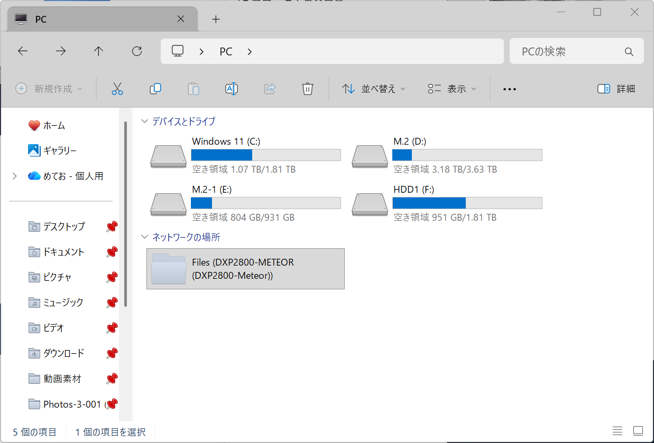Switch to large icons view in status bar
Image resolution: width=654 pixels, height=443 pixels.
[x=638, y=431]
